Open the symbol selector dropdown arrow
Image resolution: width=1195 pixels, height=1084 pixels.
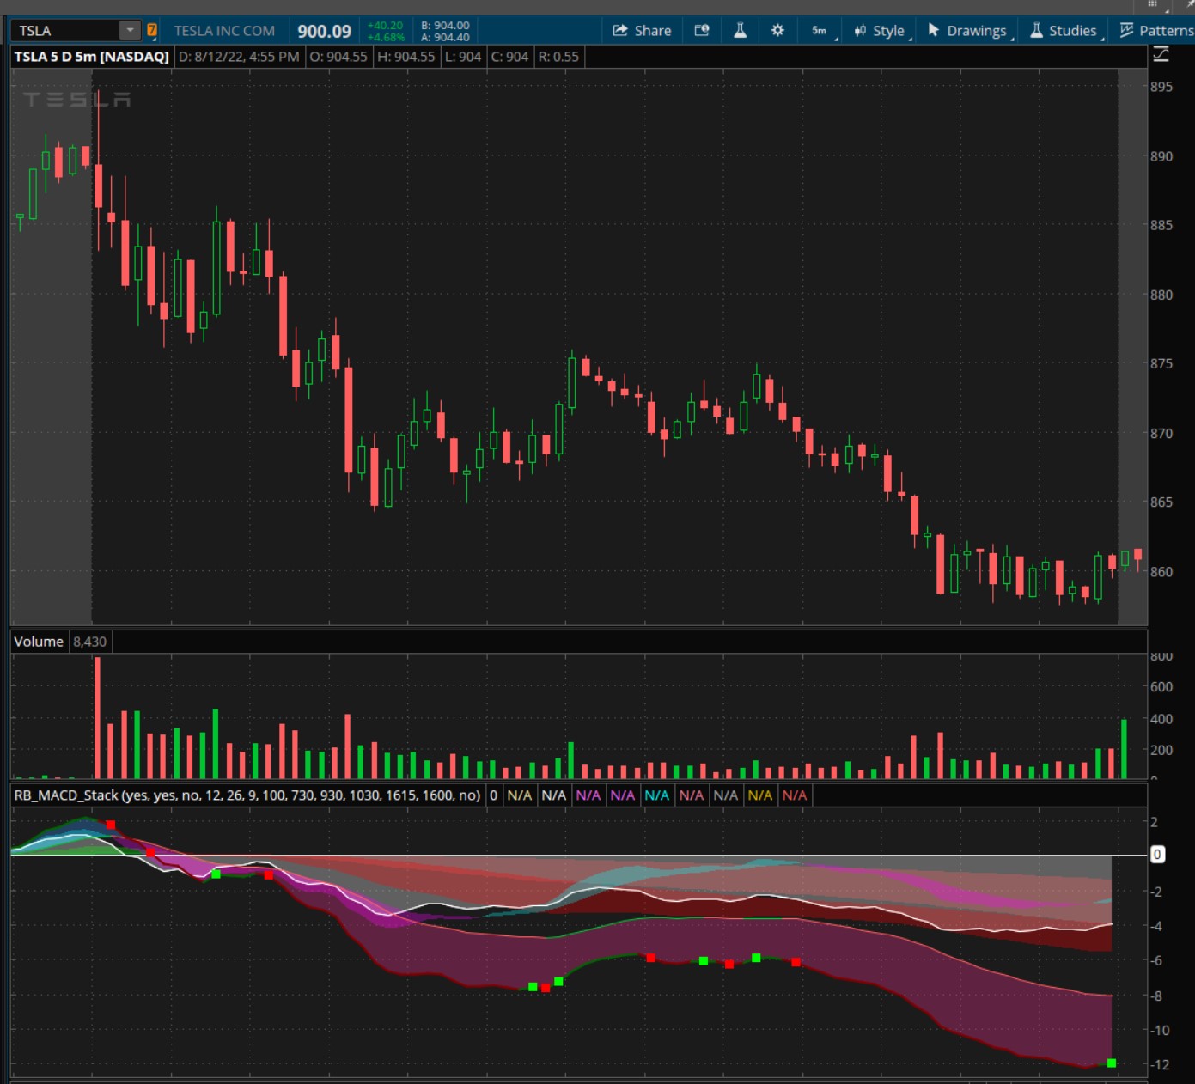[130, 31]
